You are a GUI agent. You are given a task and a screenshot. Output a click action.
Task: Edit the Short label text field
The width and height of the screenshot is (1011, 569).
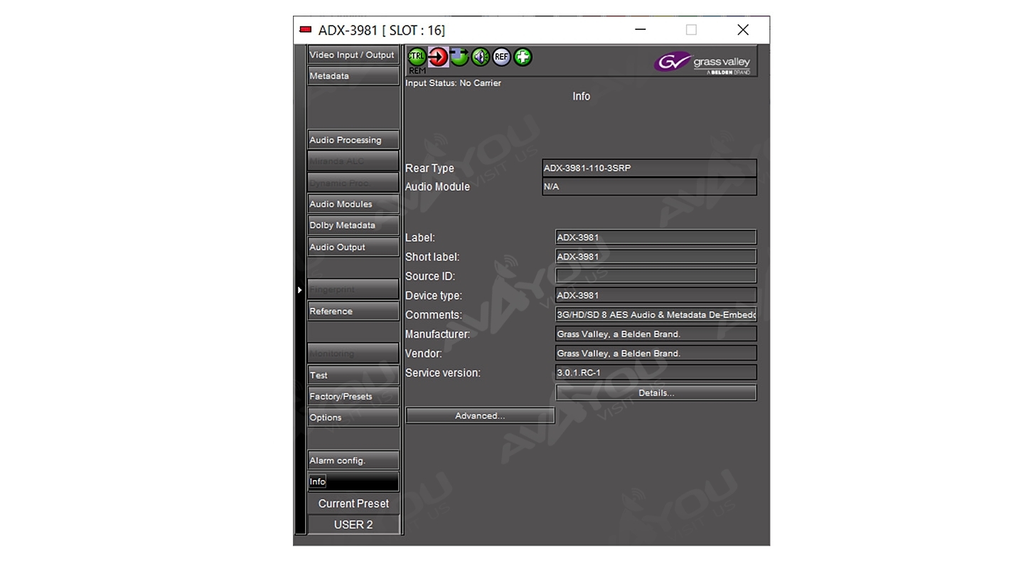[656, 257]
